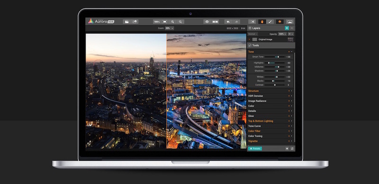Toggle Top & Bottom Lighting orange dot
379x184 pixels.
coord(289,121)
